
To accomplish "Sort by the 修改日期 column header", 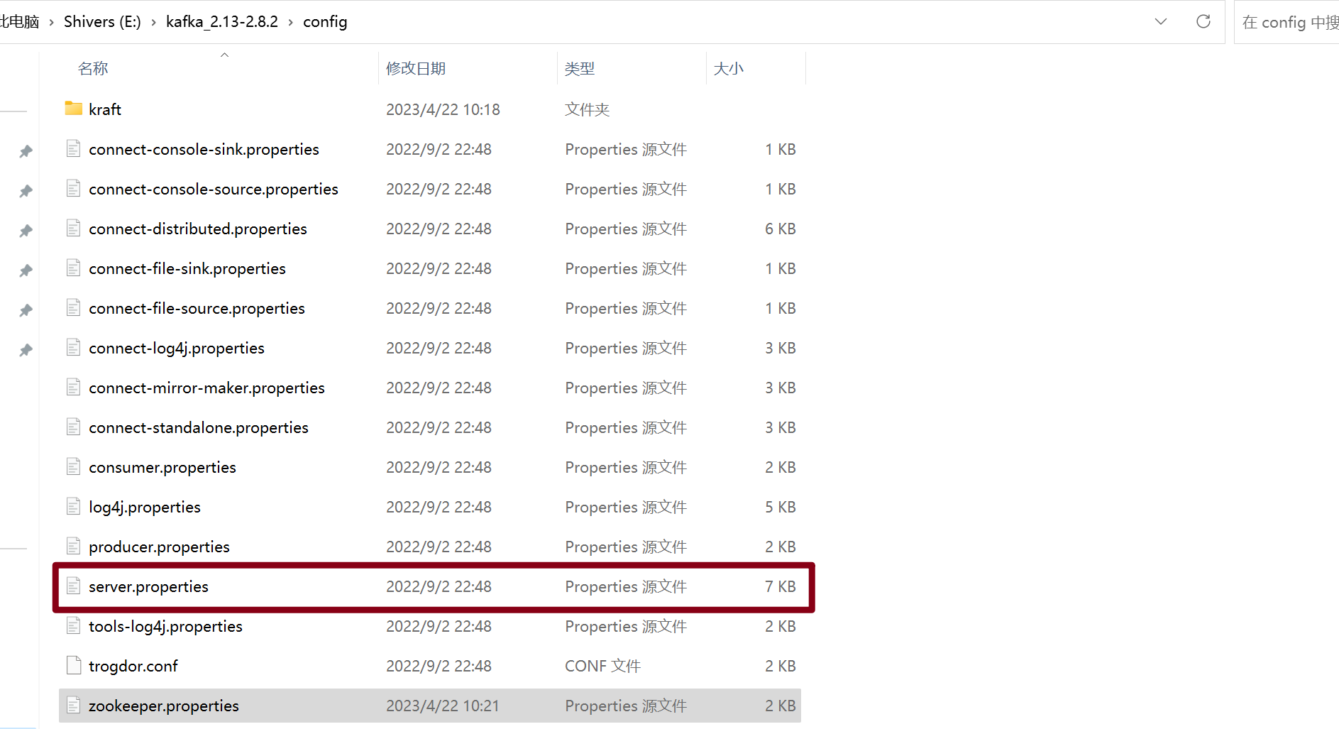I will tap(416, 68).
